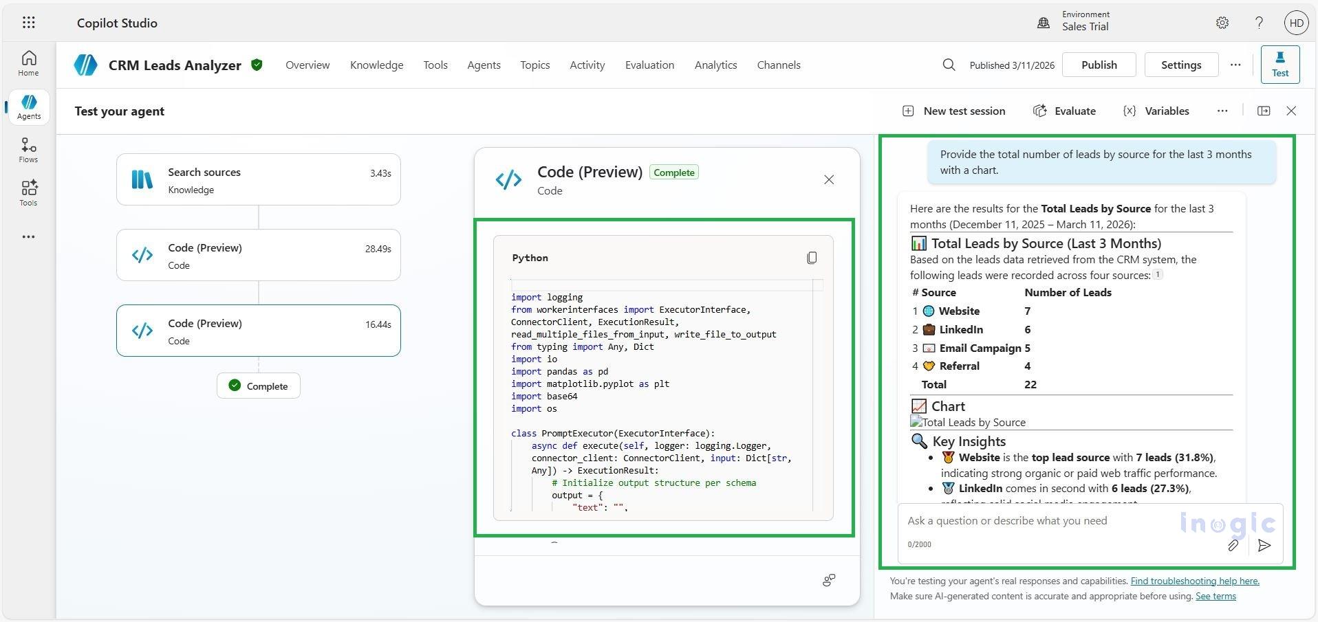Copy the Python code snippet
This screenshot has width=1318, height=622.
(811, 258)
